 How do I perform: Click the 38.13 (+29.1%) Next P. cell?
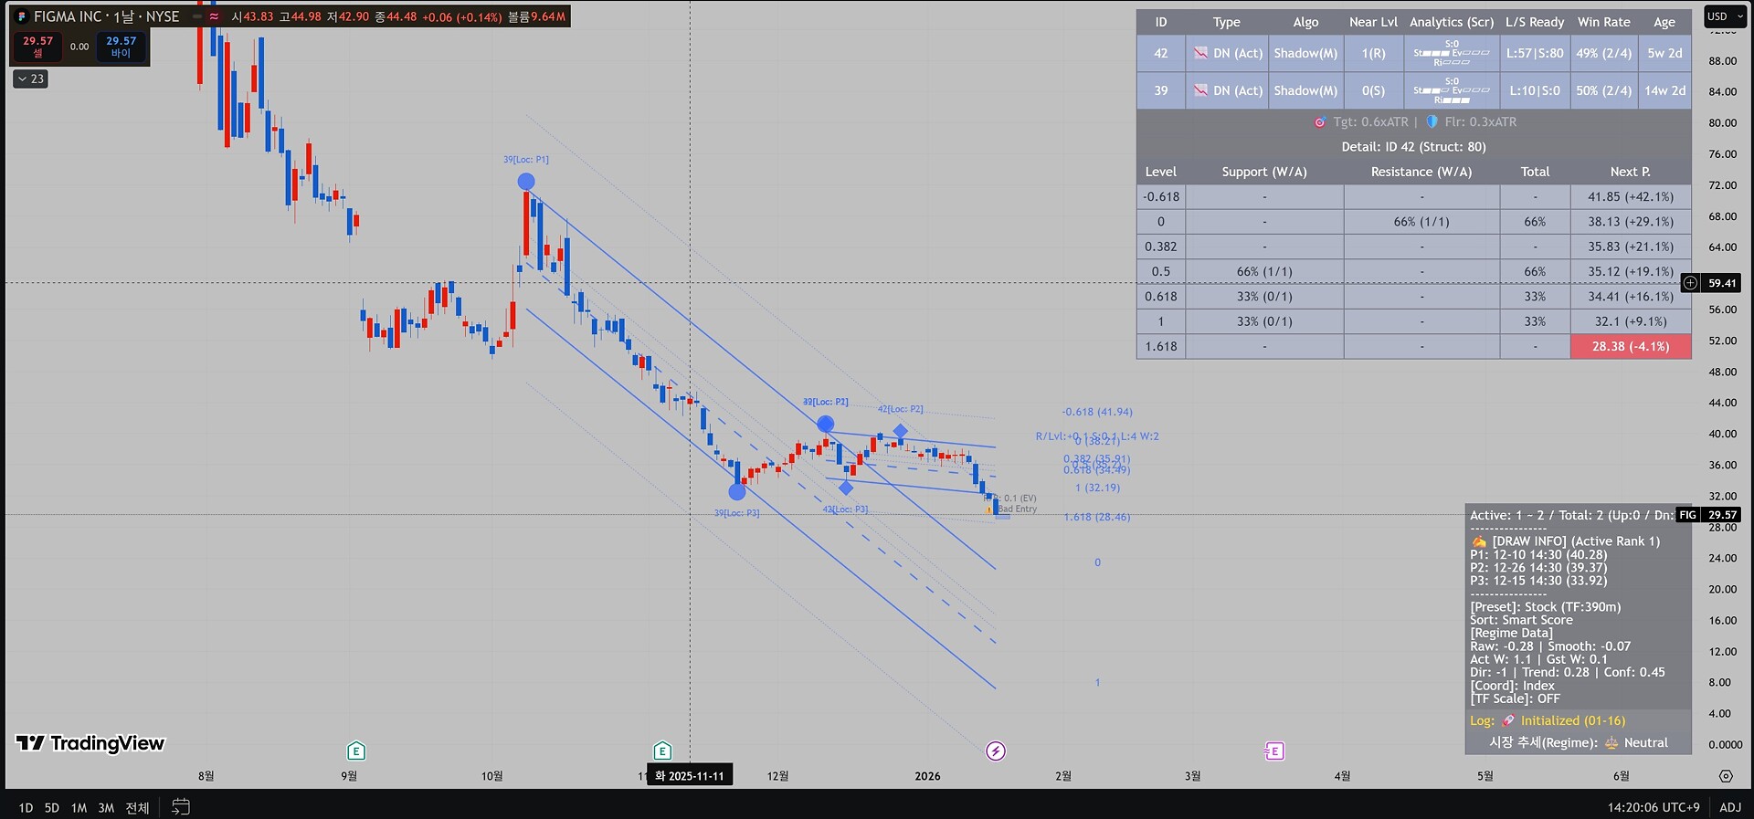[1631, 221]
